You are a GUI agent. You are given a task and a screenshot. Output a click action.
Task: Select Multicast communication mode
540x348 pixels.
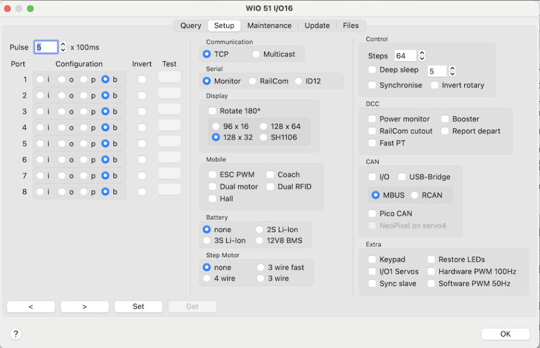[256, 54]
